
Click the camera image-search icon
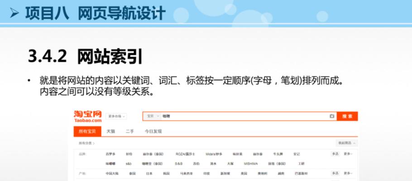point(332,116)
